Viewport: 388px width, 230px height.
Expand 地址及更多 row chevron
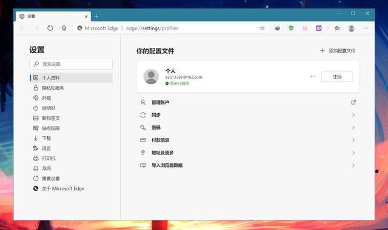coord(353,153)
